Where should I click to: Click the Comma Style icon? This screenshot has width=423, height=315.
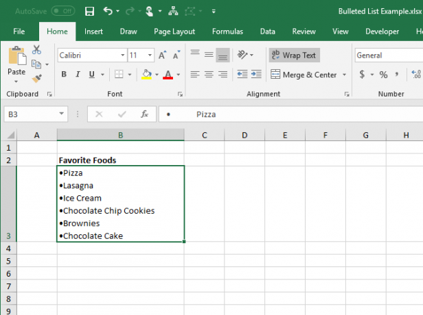(x=397, y=74)
